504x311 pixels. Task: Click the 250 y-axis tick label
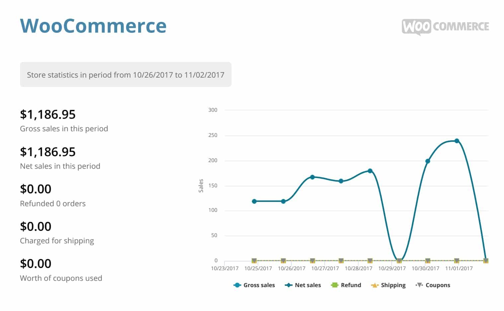[213, 135]
